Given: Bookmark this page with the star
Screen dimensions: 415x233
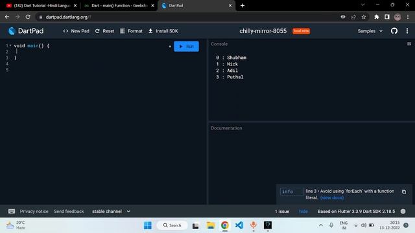Looking at the screenshot, I should click(364, 17).
